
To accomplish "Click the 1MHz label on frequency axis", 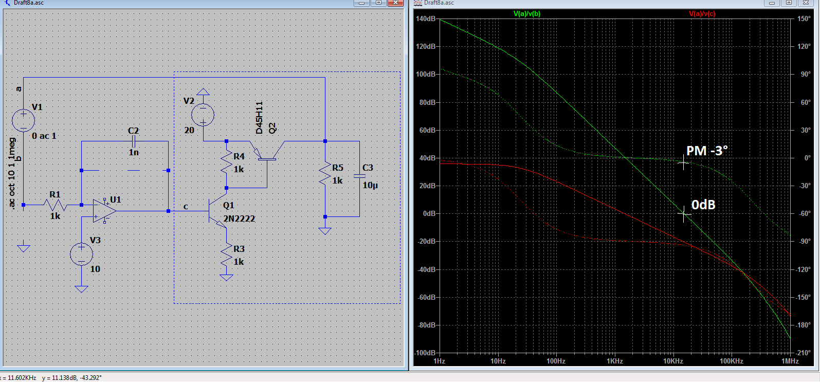I will pos(790,361).
